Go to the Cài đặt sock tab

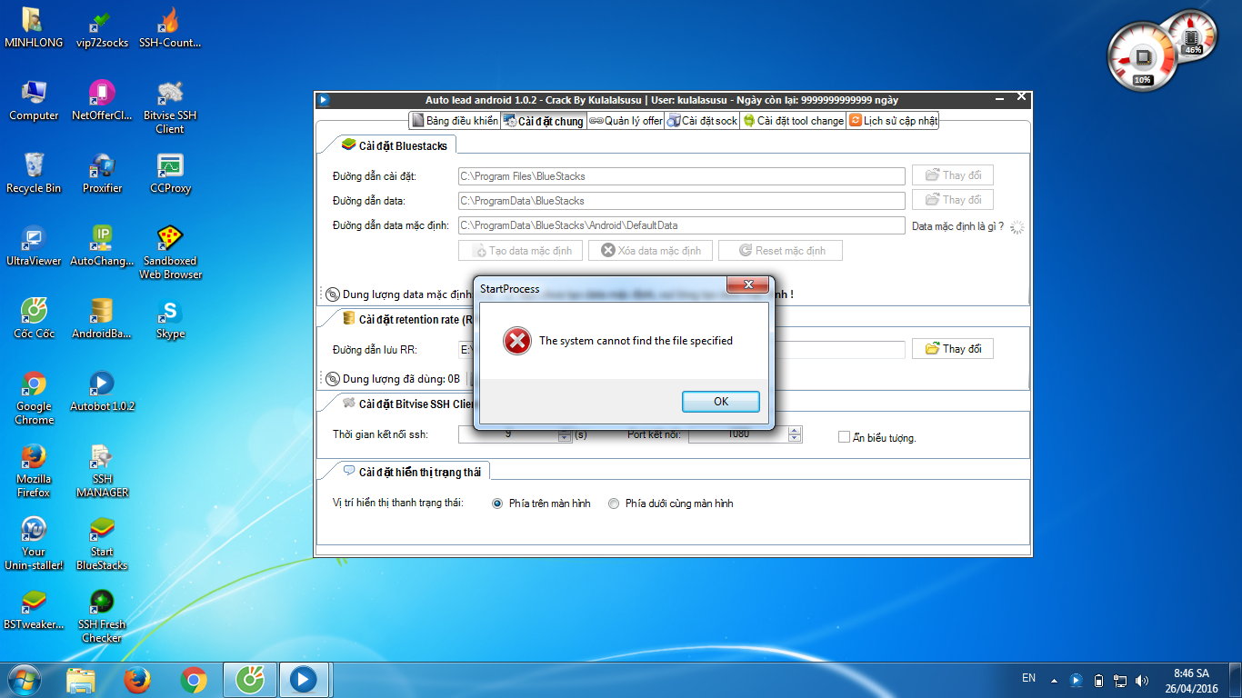(702, 121)
